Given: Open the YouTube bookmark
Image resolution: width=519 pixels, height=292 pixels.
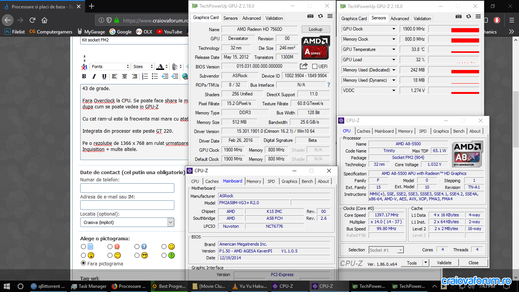Looking at the screenshot, I should 169,32.
